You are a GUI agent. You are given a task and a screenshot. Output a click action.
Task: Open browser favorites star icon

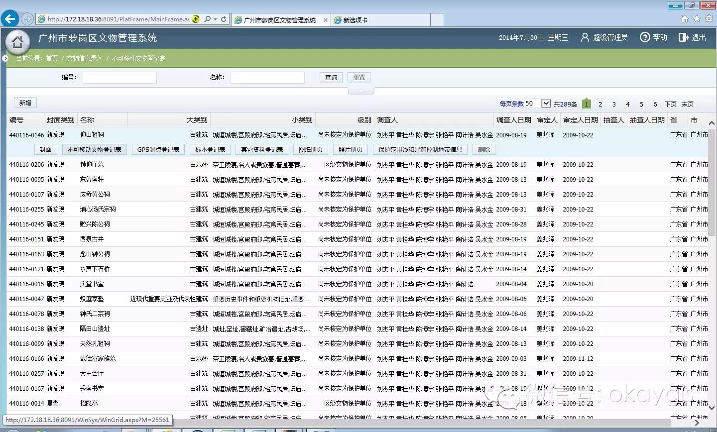[697, 18]
